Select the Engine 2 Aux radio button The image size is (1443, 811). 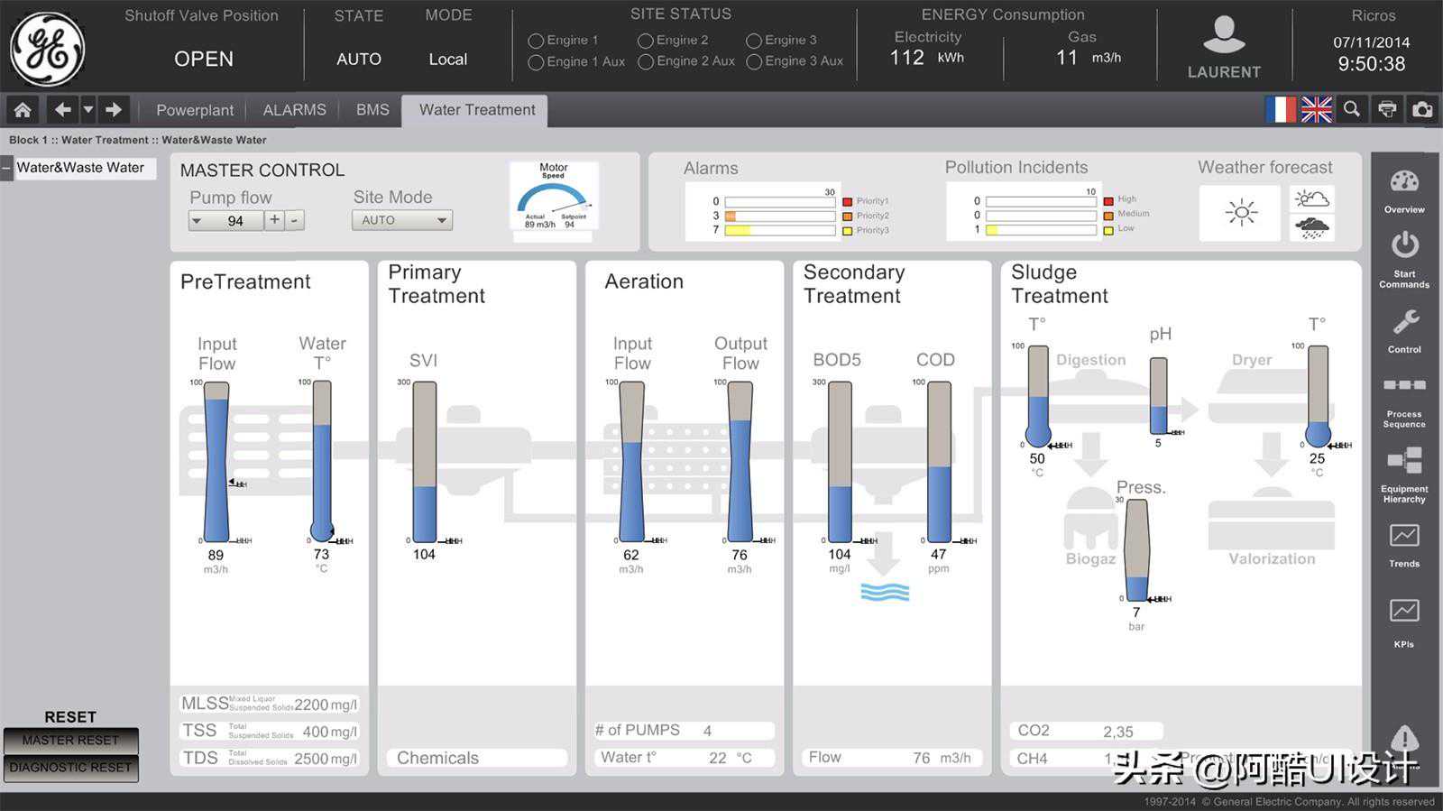[645, 62]
